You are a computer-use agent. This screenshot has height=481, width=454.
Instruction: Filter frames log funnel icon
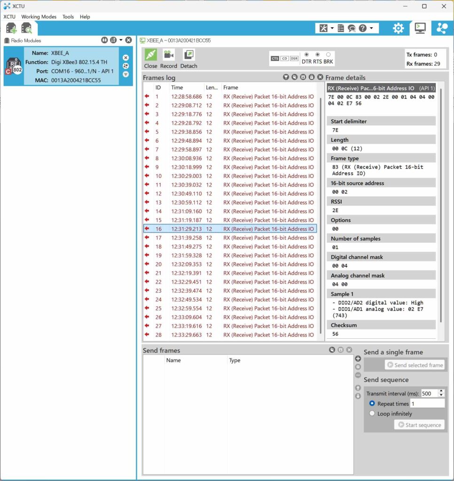[286, 77]
